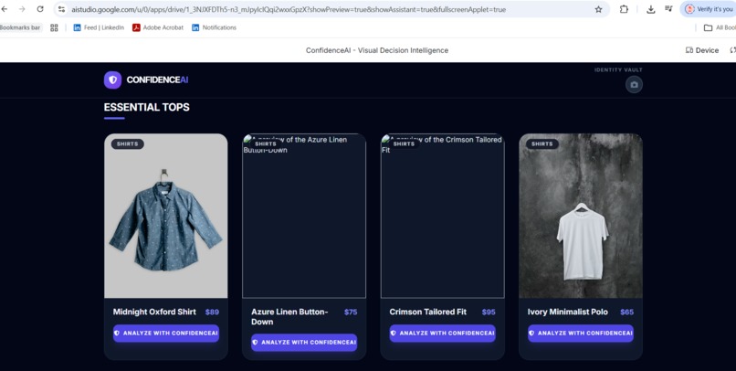Analyze Midnight Oxford Shirt with ConfidenceAI
The image size is (736, 371).
coord(165,333)
